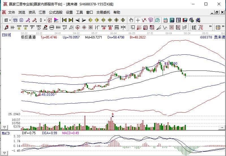The image size is (226, 156).
Task: Click yellow diamond horizontal-expand icon
Action: pyautogui.click(x=103, y=20)
